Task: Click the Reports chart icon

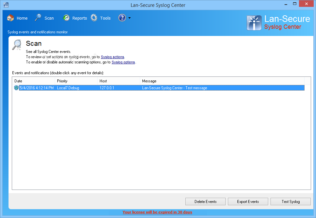Action: [x=66, y=18]
